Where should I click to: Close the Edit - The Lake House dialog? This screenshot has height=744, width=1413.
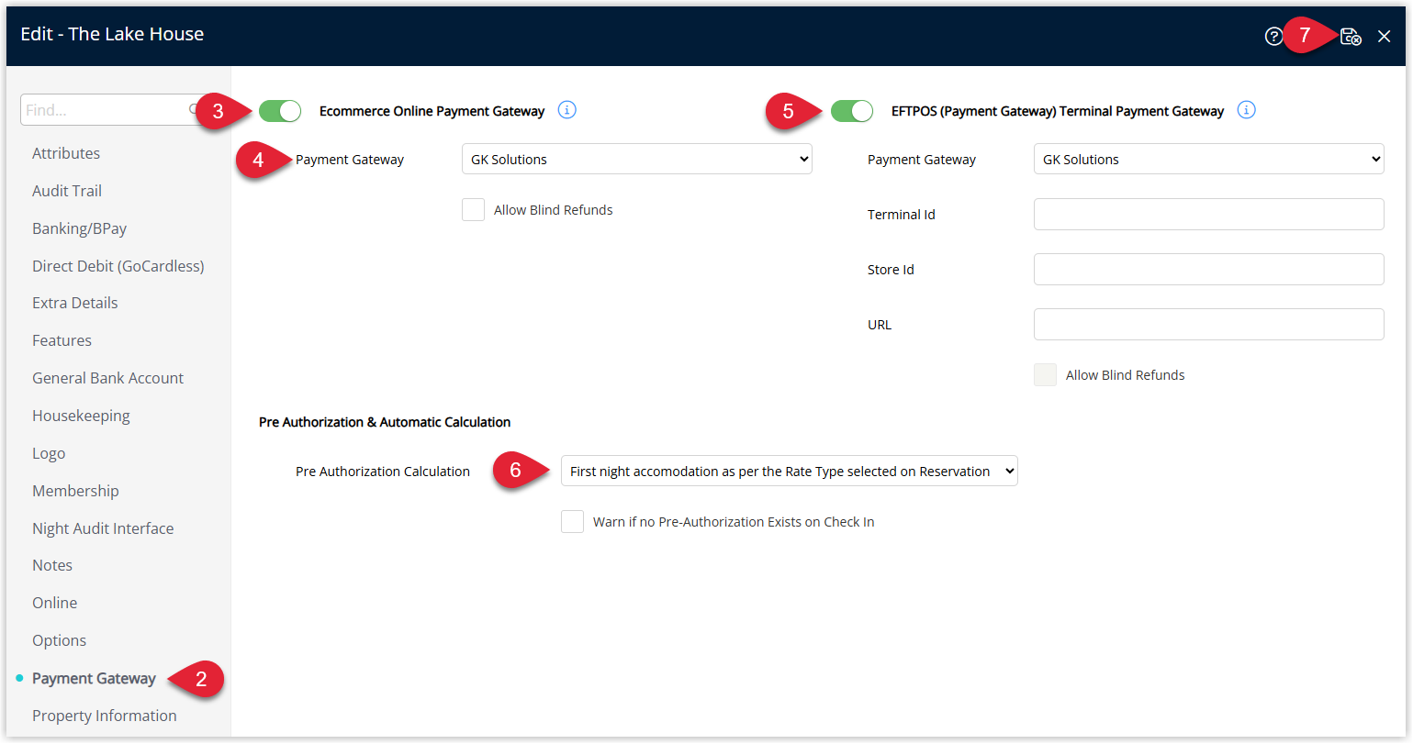point(1385,37)
